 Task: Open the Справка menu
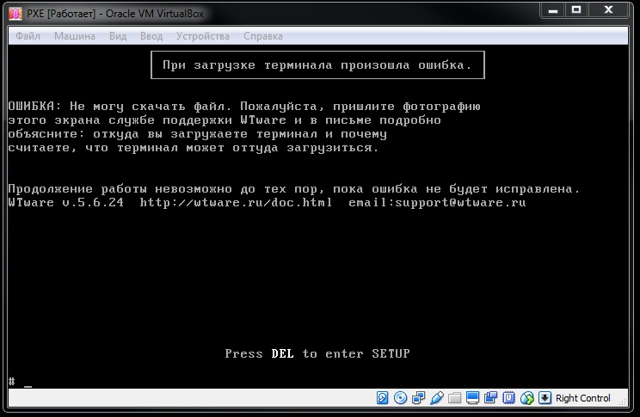point(263,36)
